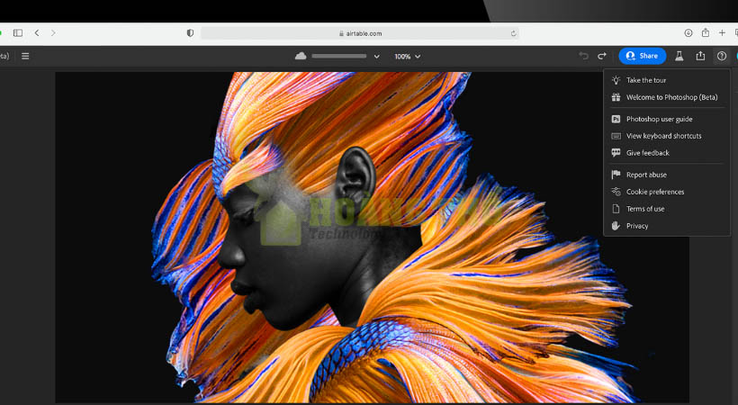The height and width of the screenshot is (405, 738).
Task: Click the export upload icon in Photoshop toolbar
Action: pyautogui.click(x=700, y=56)
